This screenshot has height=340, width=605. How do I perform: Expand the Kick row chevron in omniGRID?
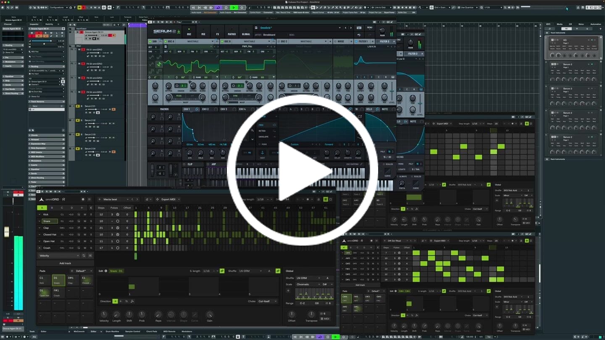pyautogui.click(x=40, y=214)
